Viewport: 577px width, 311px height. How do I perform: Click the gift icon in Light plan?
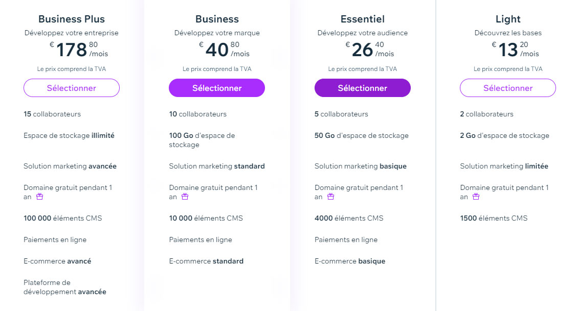click(476, 197)
